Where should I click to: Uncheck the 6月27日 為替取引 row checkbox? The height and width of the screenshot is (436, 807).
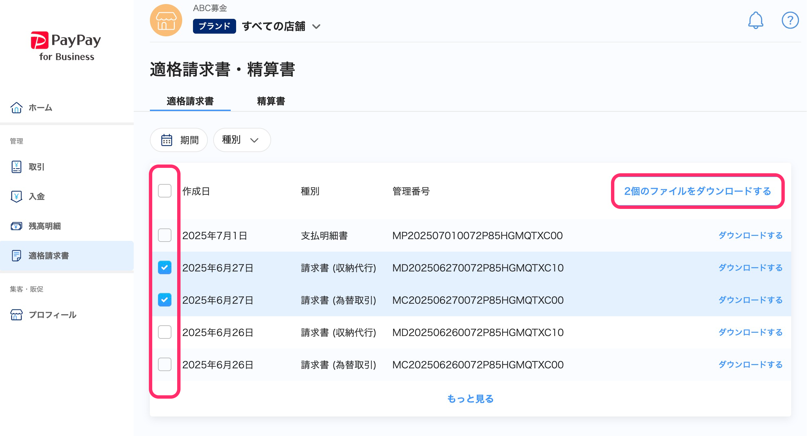[165, 300]
